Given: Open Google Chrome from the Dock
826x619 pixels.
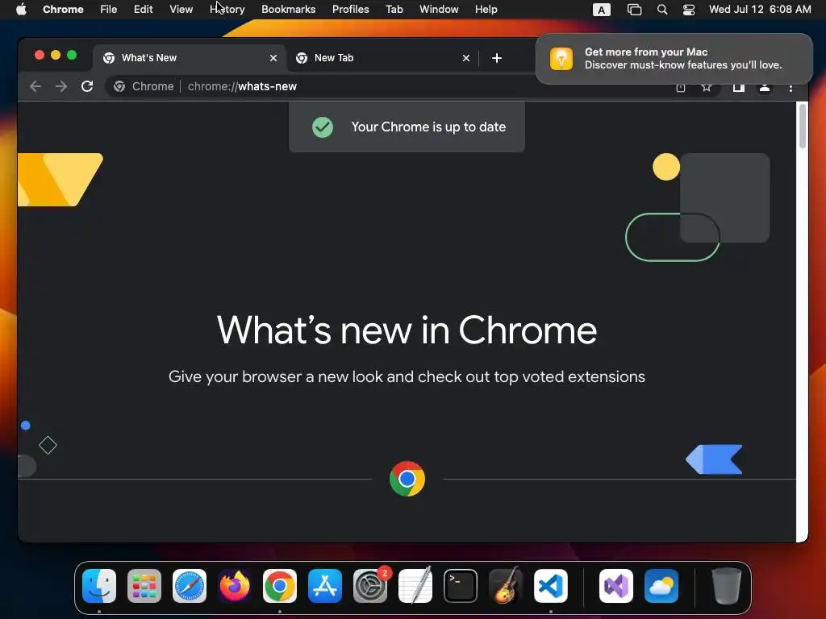Looking at the screenshot, I should click(280, 586).
